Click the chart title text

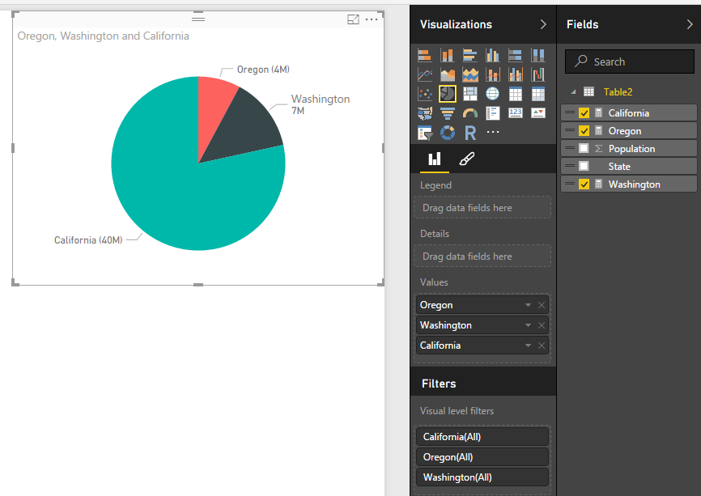tap(104, 36)
